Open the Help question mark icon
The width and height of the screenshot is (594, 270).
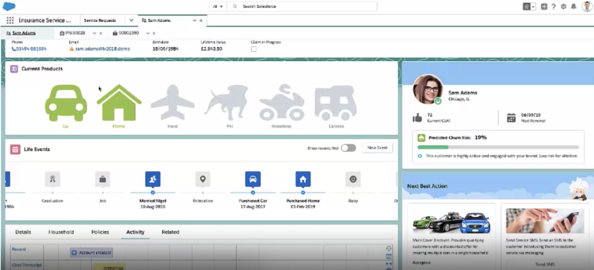554,6
